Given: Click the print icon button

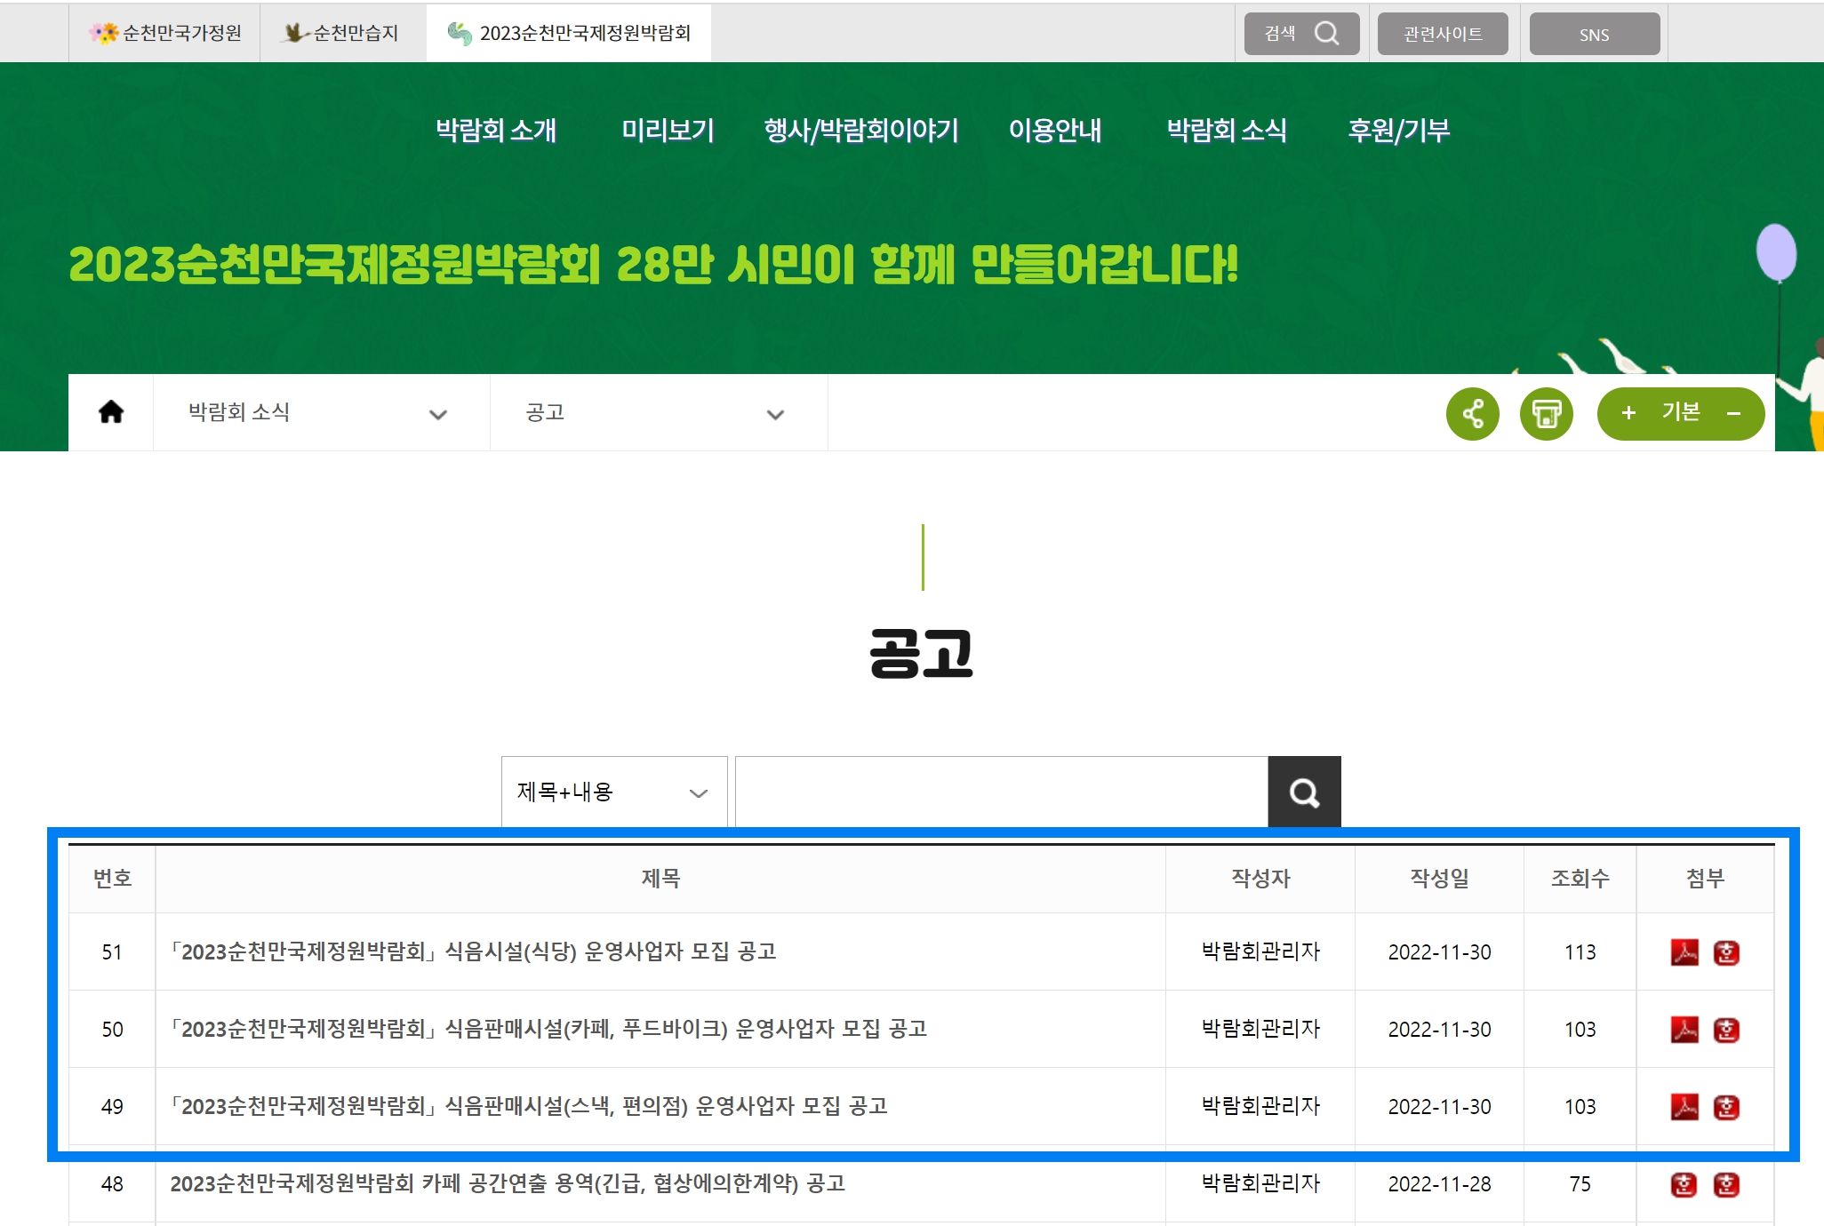Looking at the screenshot, I should click(x=1547, y=414).
